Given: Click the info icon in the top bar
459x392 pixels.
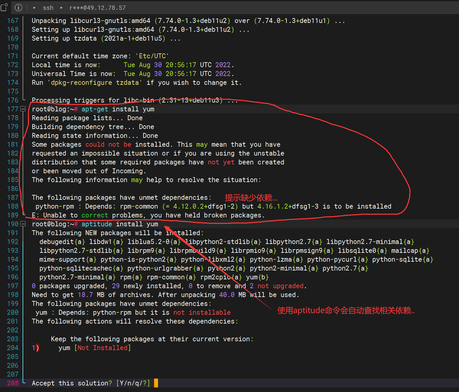Looking at the screenshot, I should pos(19,7).
